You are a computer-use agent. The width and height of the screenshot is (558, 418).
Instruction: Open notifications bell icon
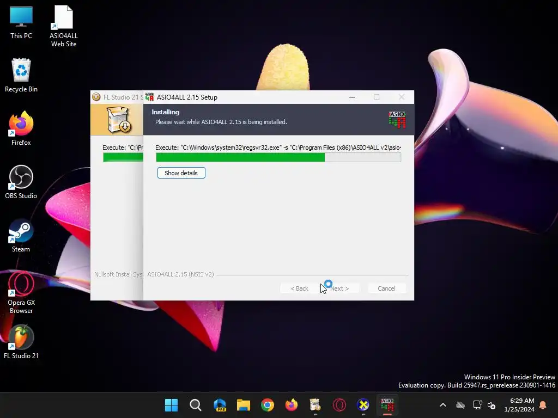coord(543,405)
